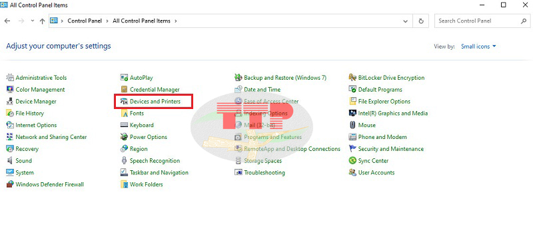Screen dimensions: 533x240
Task: Select Control Panel breadcrumb item
Action: point(85,21)
